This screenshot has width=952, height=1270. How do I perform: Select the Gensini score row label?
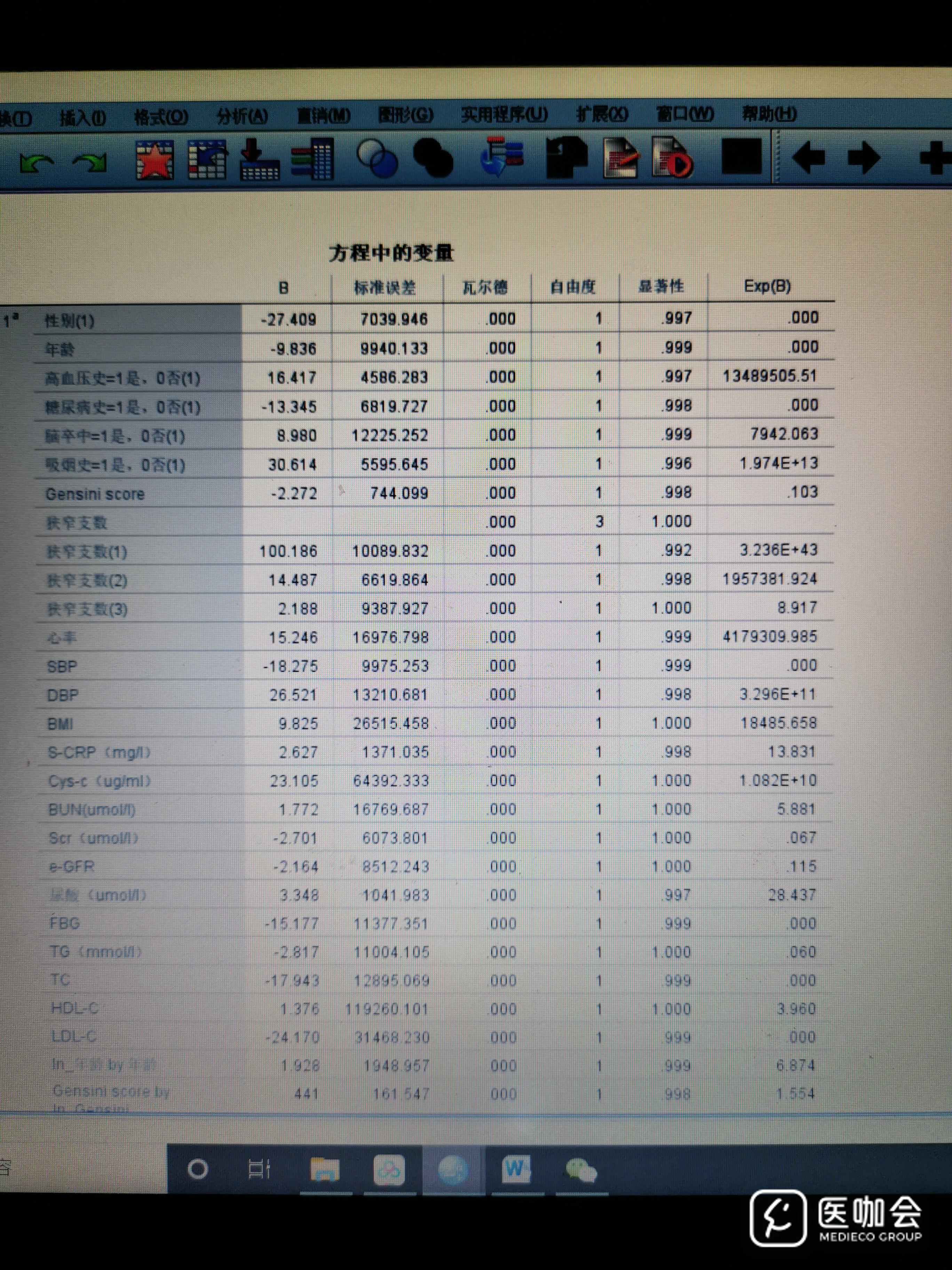(x=95, y=494)
